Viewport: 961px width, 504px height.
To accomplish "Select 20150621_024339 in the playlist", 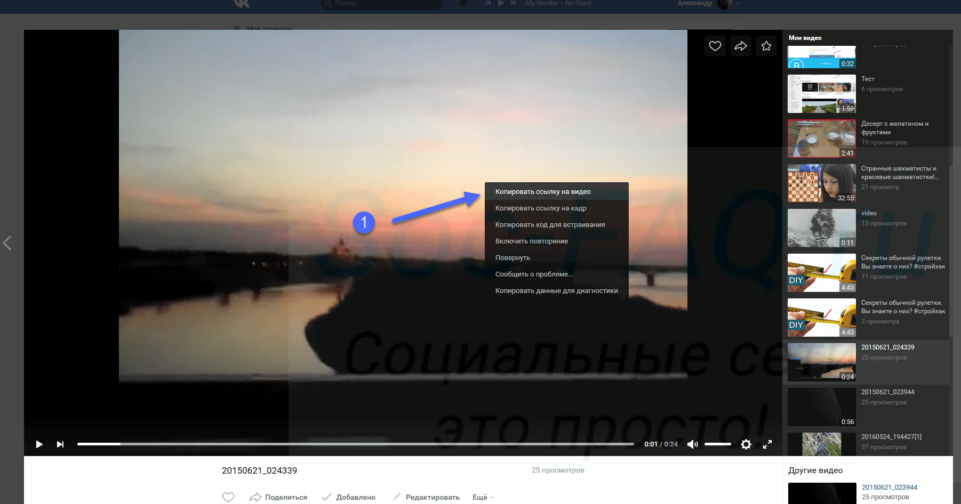I will (x=866, y=362).
